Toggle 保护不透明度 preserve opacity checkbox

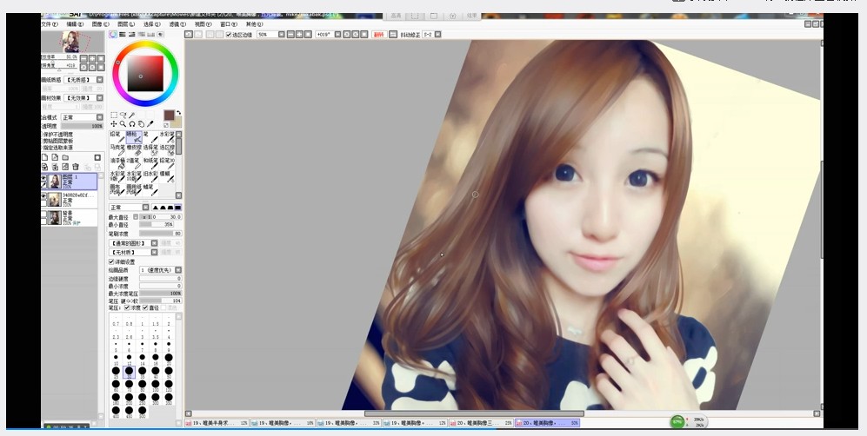point(43,135)
